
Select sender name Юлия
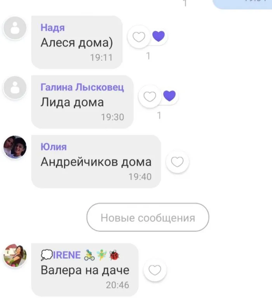pyautogui.click(x=54, y=147)
